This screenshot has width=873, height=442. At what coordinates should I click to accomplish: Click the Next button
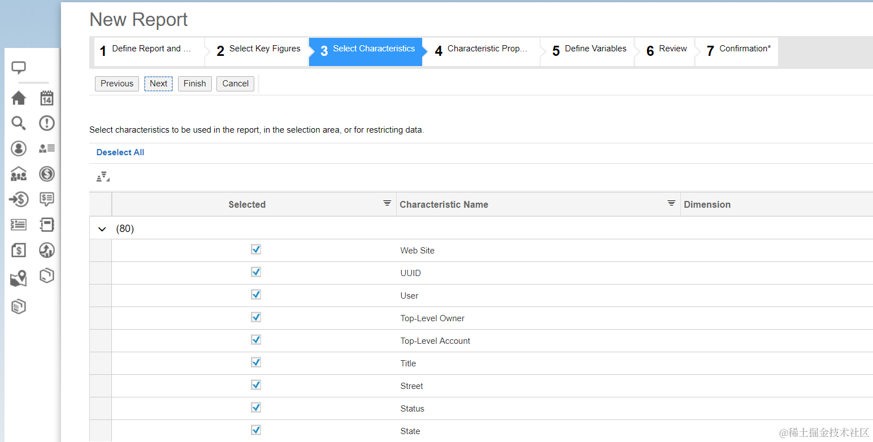pyautogui.click(x=158, y=84)
